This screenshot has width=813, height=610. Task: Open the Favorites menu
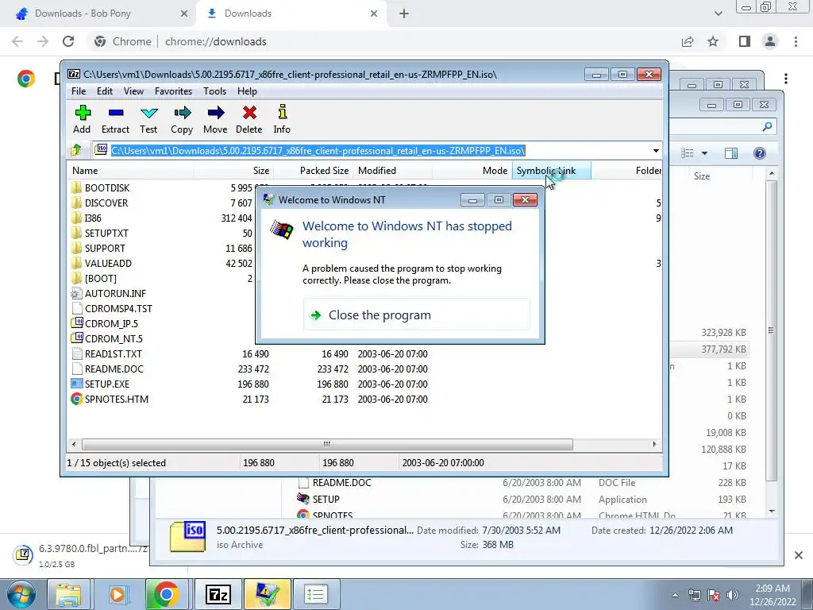pyautogui.click(x=173, y=91)
